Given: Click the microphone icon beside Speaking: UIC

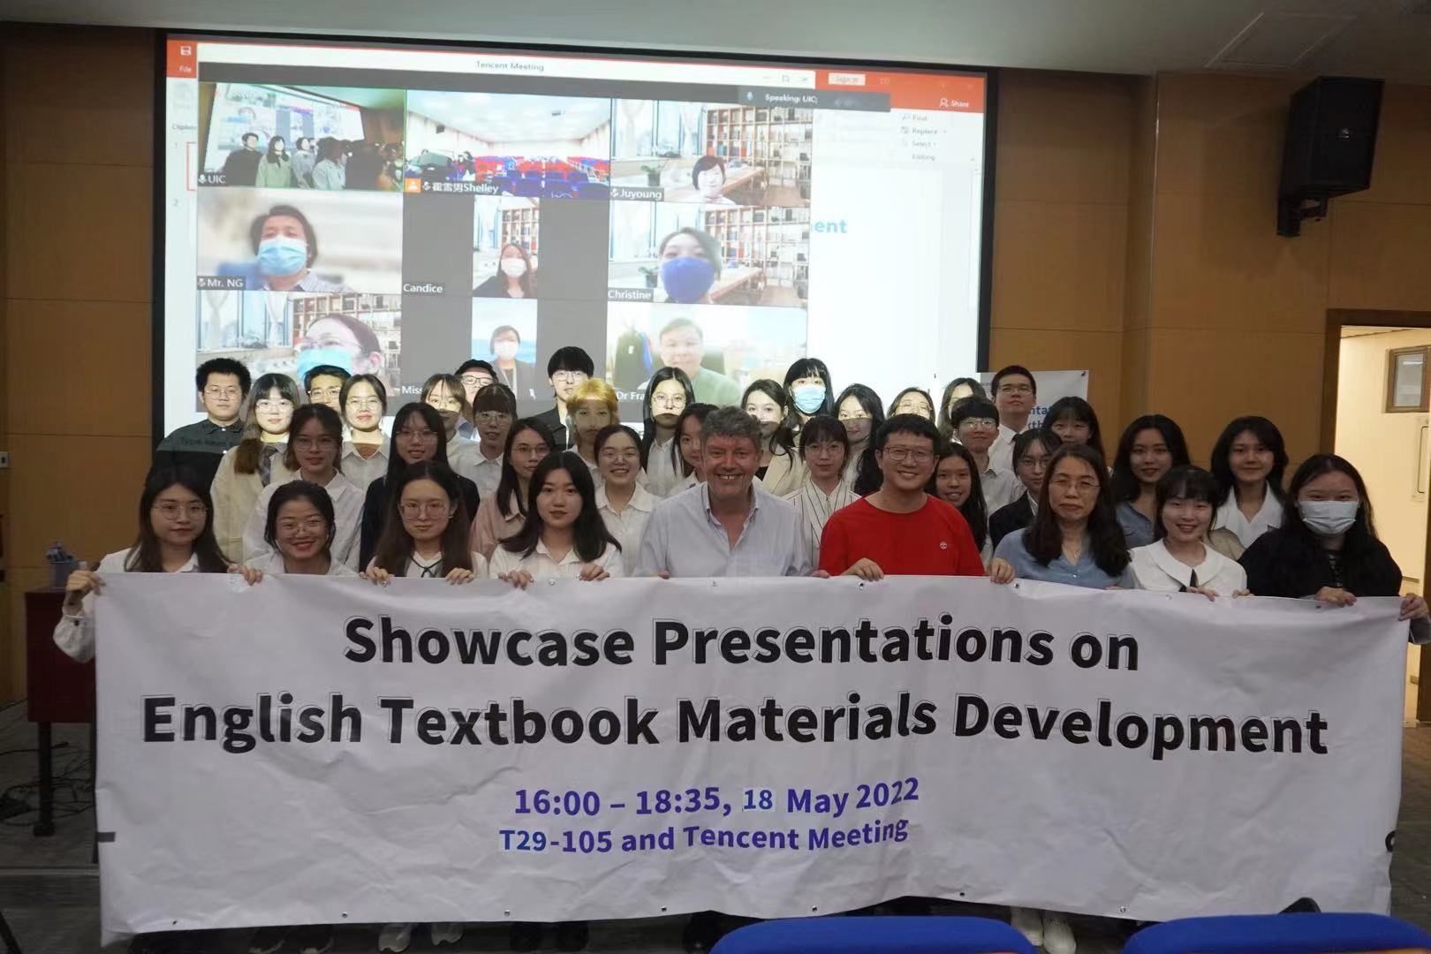Looking at the screenshot, I should point(750,97).
